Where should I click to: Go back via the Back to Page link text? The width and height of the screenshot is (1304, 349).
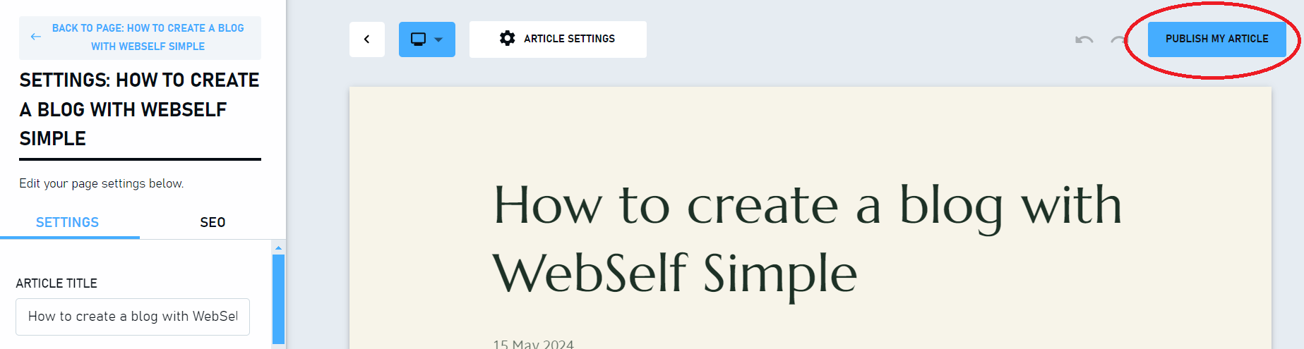point(148,37)
